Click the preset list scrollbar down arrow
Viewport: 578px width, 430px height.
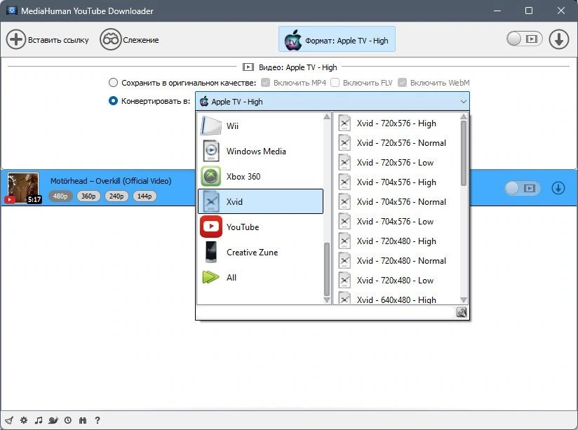464,300
